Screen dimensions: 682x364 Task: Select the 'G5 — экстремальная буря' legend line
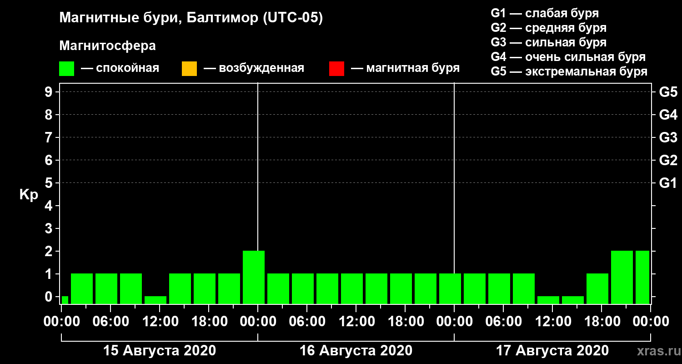[x=569, y=72]
